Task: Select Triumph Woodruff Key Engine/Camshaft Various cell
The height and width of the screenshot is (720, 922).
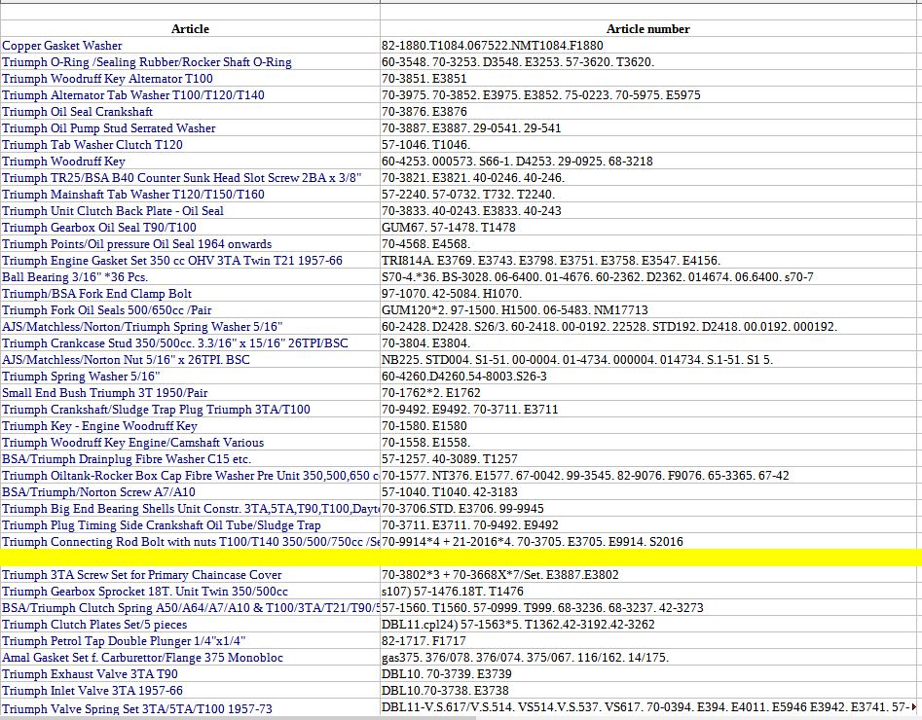Action: tap(190, 442)
